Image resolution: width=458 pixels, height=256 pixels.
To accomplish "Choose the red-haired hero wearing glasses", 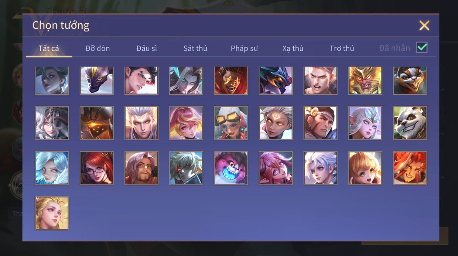I will (x=97, y=168).
